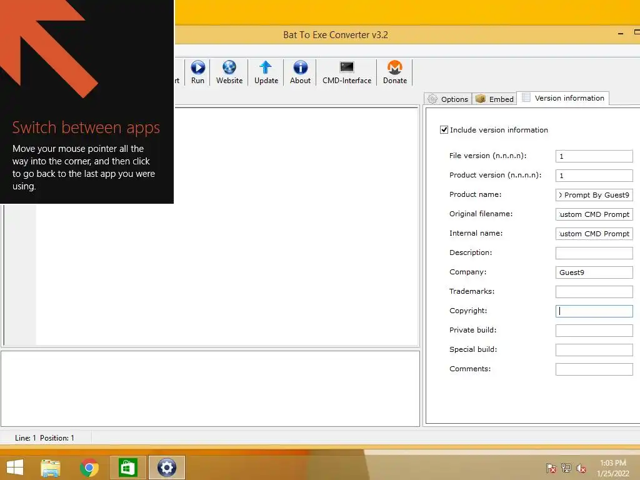Open the Website globe icon
640x480 pixels.
[x=229, y=72]
